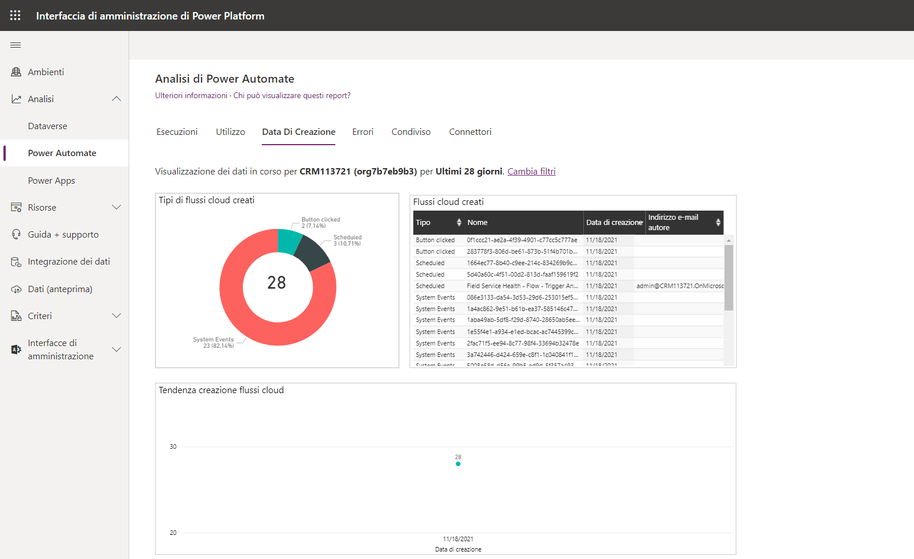Click the 'System Events 23 (82.14%)' chart label
Viewport: 914px width, 559px height.
[x=214, y=343]
